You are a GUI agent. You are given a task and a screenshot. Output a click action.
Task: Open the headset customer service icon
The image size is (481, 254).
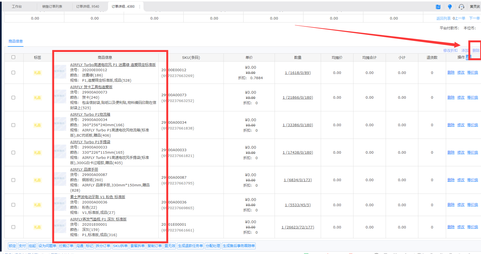(x=461, y=7)
